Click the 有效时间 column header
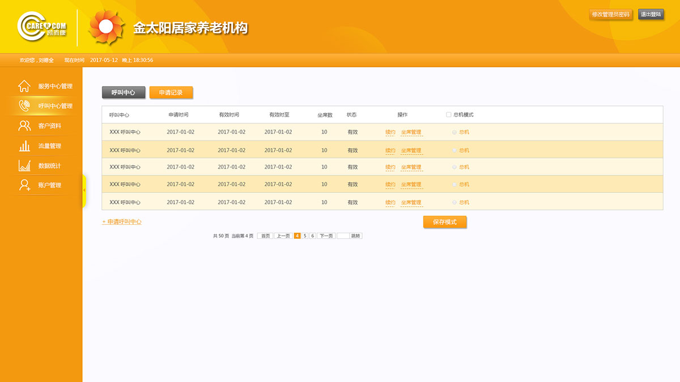The width and height of the screenshot is (680, 382). [x=229, y=115]
